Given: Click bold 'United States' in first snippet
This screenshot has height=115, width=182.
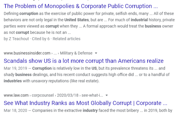Looking at the screenshot, I should (77, 20).
